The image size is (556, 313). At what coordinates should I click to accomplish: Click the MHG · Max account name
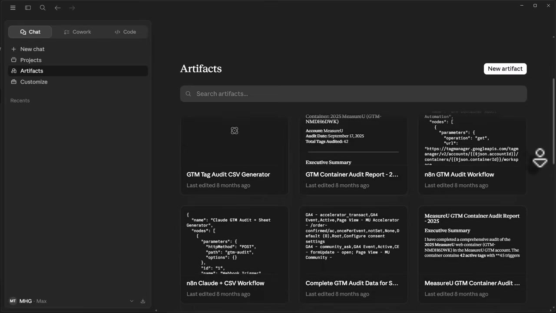pyautogui.click(x=33, y=301)
